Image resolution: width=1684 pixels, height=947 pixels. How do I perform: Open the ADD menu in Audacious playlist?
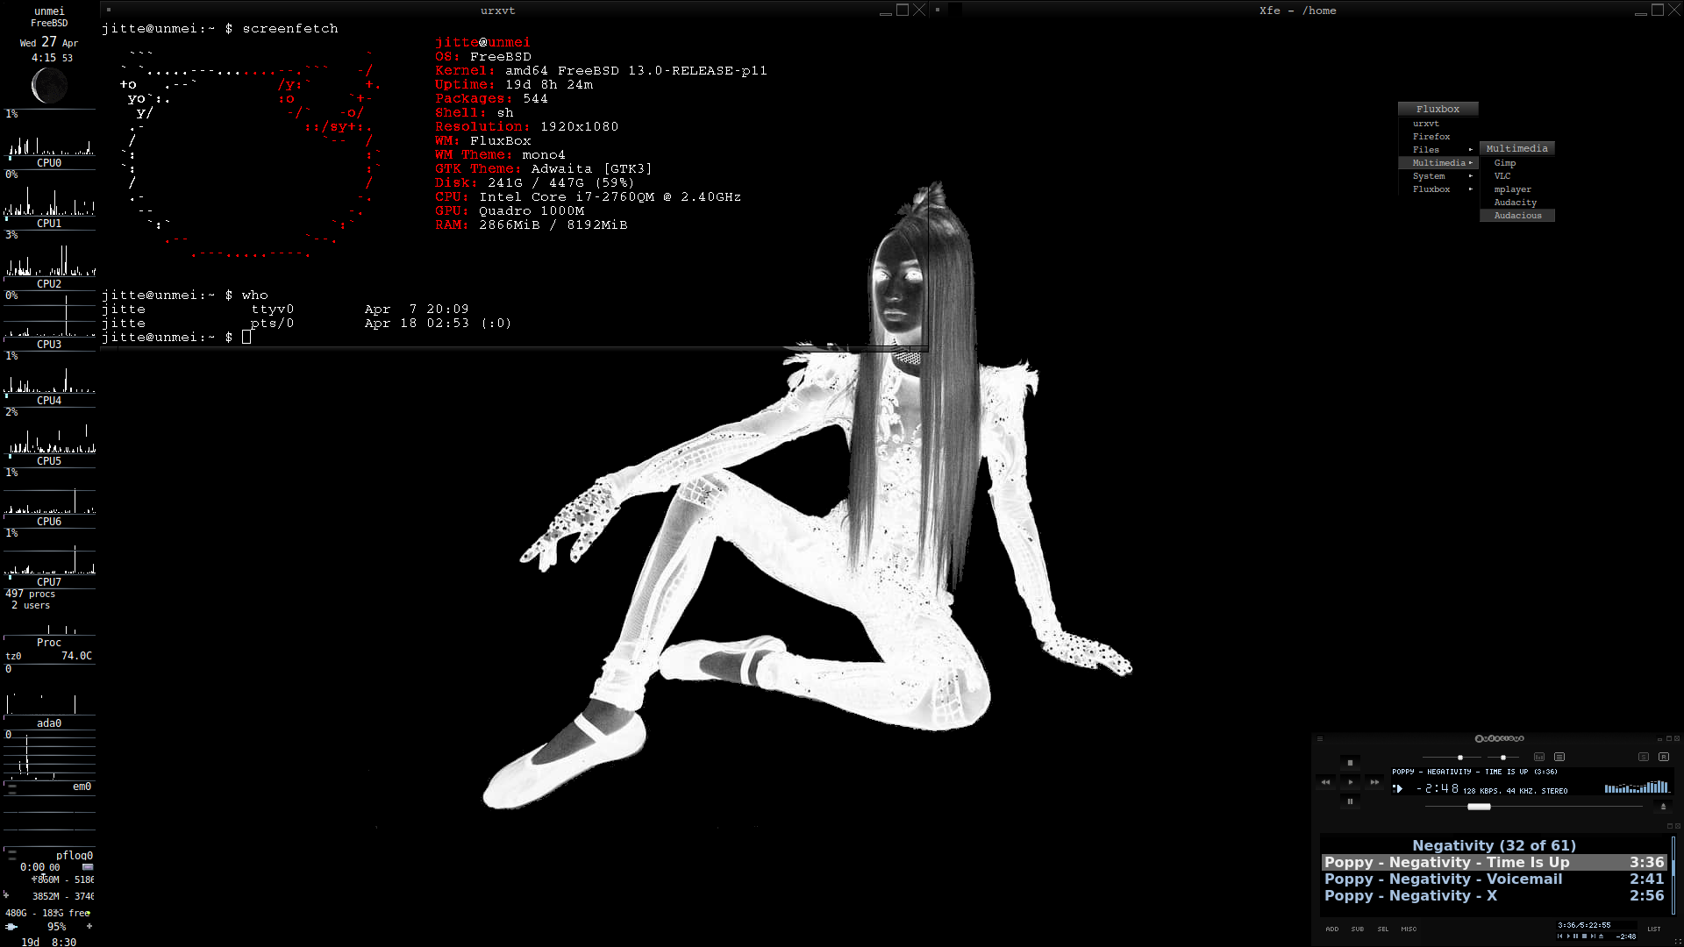click(1332, 929)
